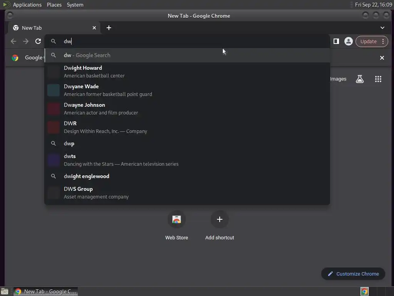Choose the DWR suggestion
The height and width of the screenshot is (296, 394).
[x=187, y=127]
